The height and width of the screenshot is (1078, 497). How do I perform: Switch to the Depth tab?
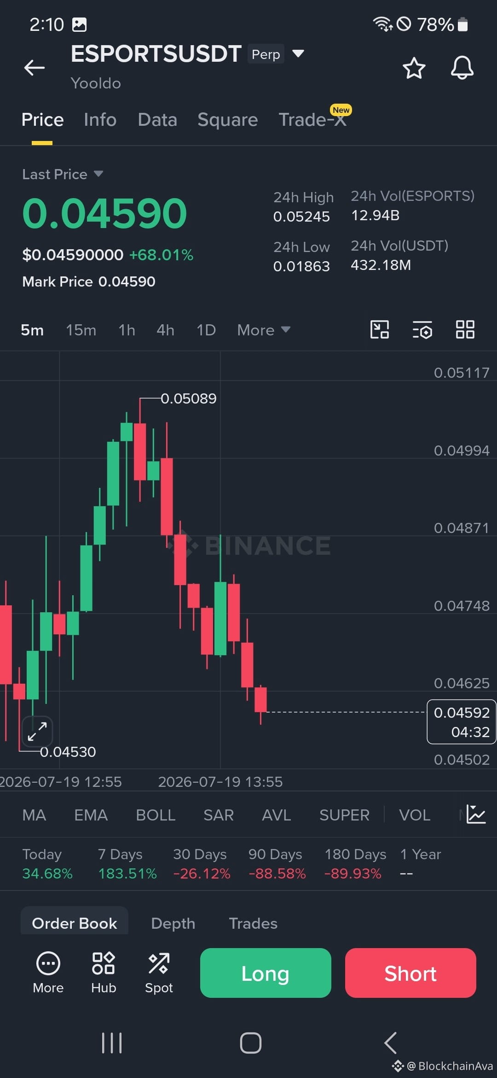click(173, 923)
